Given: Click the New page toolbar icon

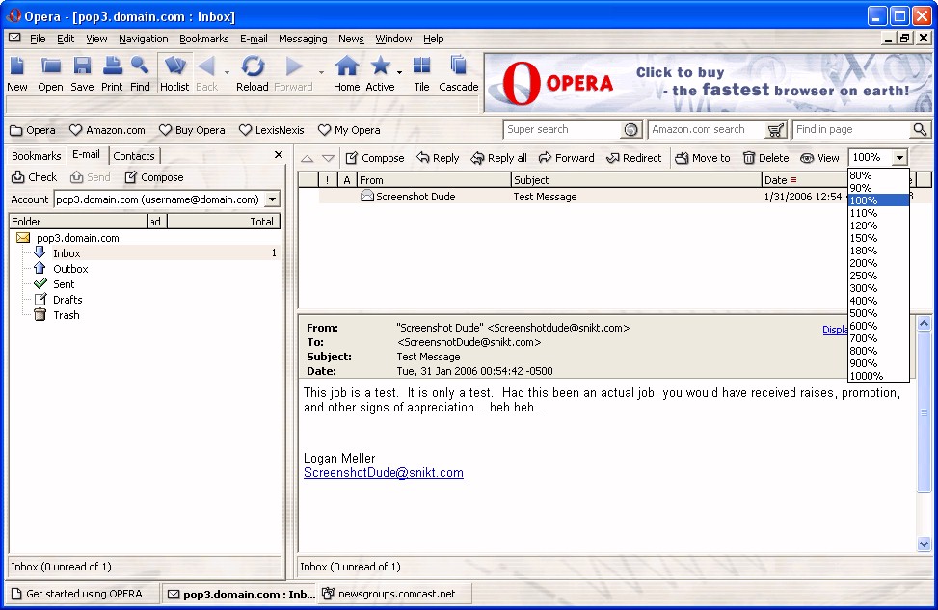Looking at the screenshot, I should 16,73.
